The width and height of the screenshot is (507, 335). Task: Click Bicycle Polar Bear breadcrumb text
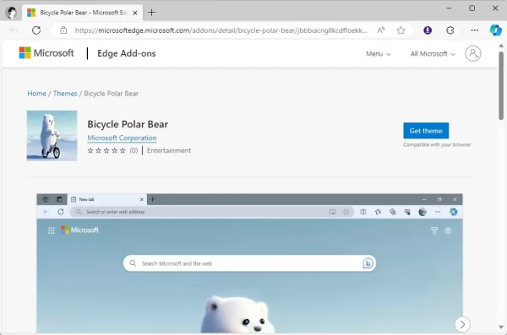click(x=112, y=94)
